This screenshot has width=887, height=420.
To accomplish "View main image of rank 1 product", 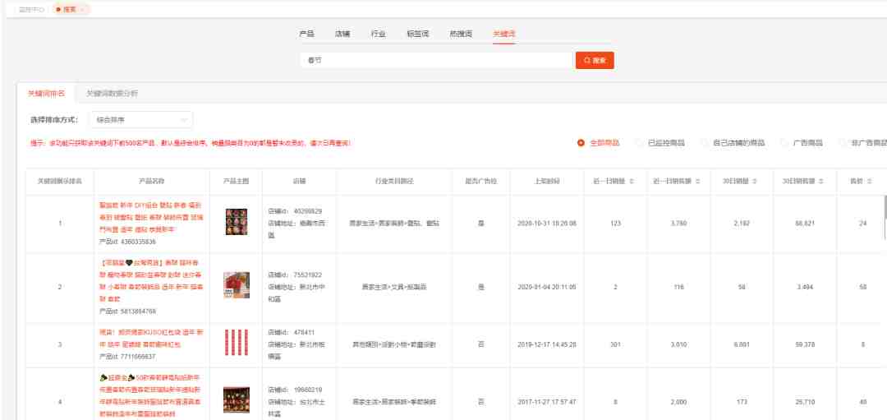I will [x=236, y=222].
